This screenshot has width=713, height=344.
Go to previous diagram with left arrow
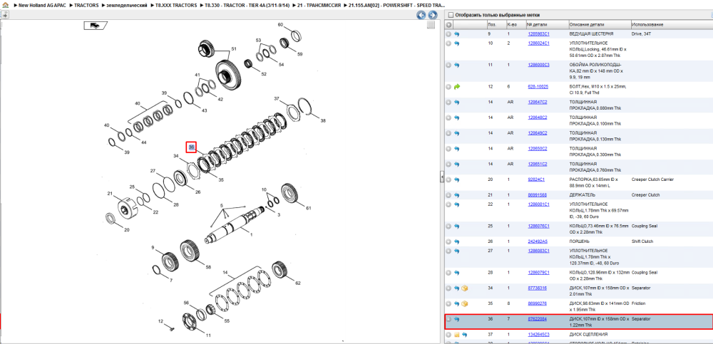coord(421,15)
